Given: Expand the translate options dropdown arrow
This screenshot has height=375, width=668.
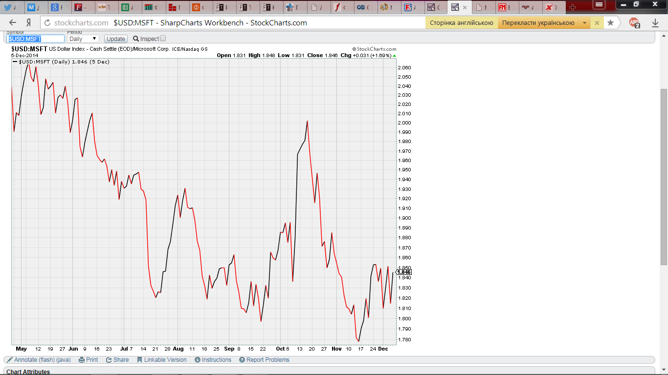Looking at the screenshot, I should pos(584,23).
